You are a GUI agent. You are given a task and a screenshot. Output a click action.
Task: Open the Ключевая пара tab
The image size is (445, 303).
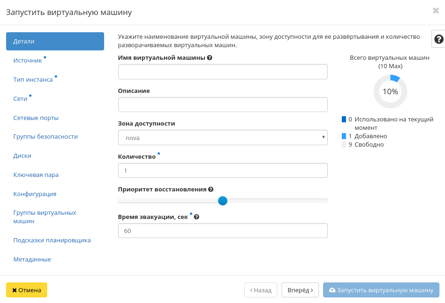tap(36, 175)
